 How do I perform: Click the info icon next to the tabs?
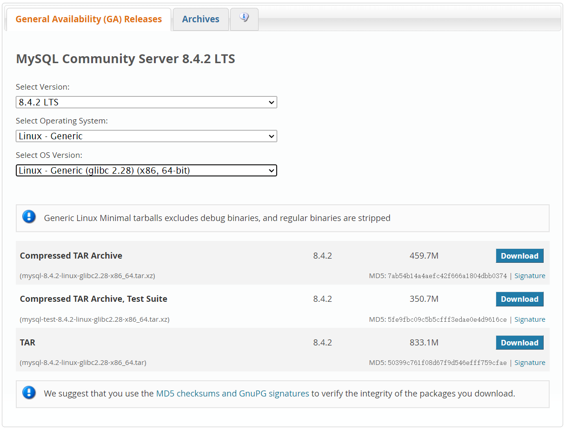click(x=244, y=18)
